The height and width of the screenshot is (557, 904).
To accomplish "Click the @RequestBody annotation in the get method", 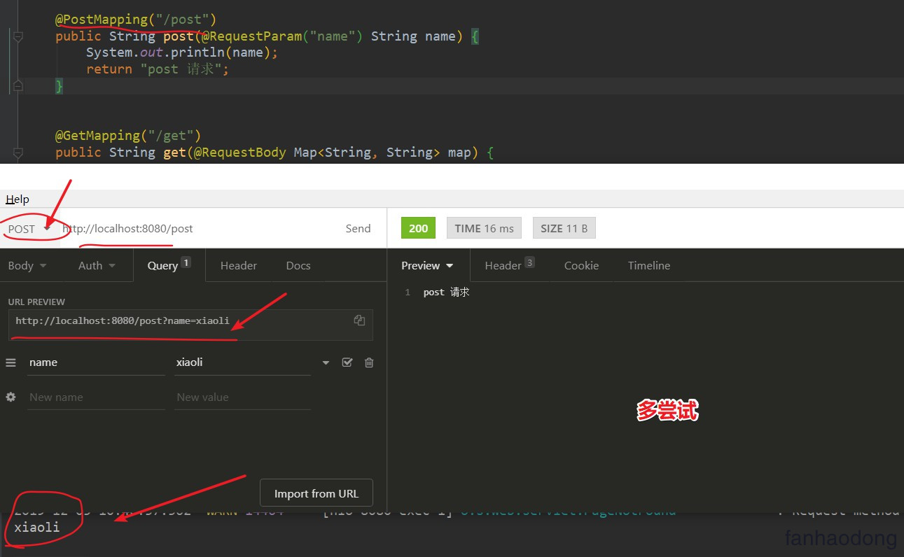I will click(239, 152).
